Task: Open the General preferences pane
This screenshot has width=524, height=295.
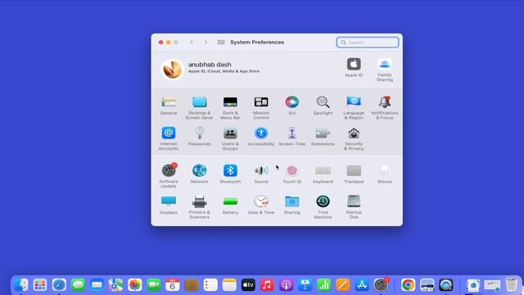Action: [x=169, y=106]
